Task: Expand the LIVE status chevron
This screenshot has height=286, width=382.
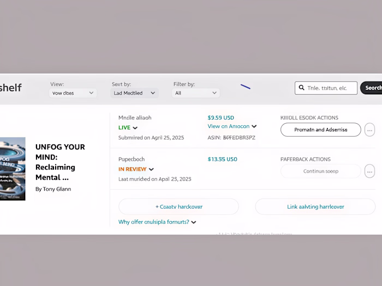Action: (x=135, y=128)
